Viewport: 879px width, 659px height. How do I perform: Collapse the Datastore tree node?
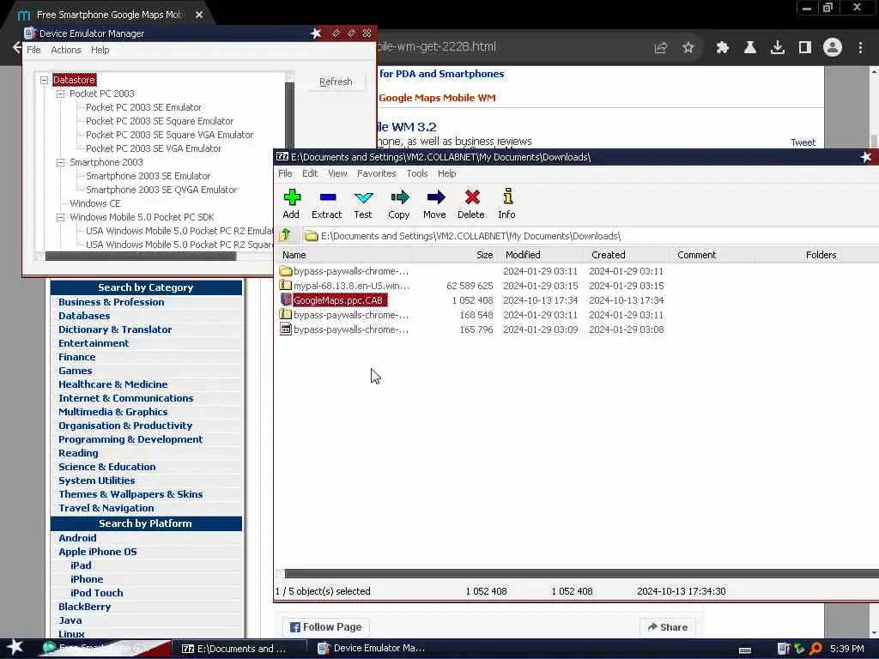click(x=45, y=80)
